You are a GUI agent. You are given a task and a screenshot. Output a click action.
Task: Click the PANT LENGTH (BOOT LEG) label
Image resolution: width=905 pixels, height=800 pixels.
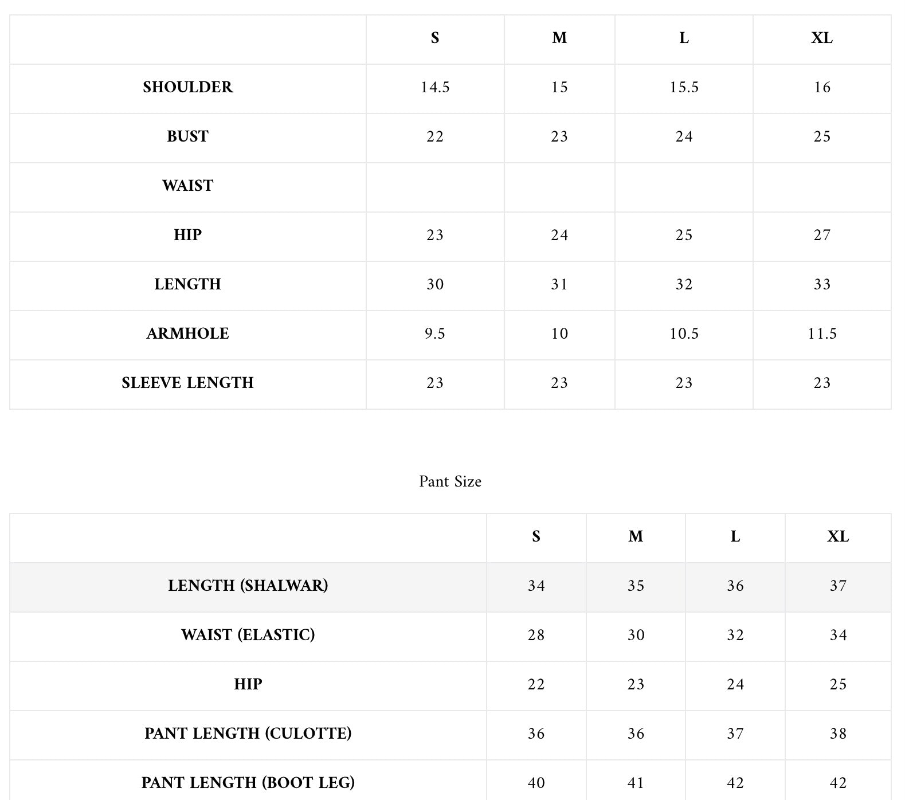(248, 783)
